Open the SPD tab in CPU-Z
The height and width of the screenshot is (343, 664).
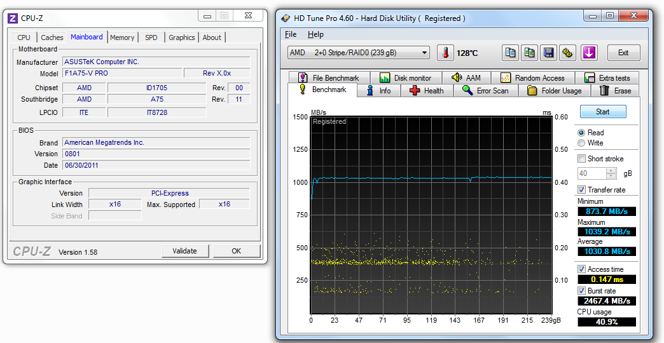[151, 37]
